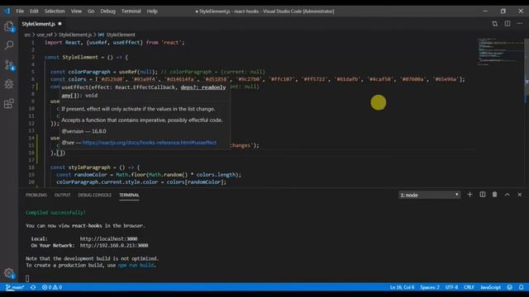Open the editor More Actions menu
Screen dimensions: 529x297
tap(520, 24)
